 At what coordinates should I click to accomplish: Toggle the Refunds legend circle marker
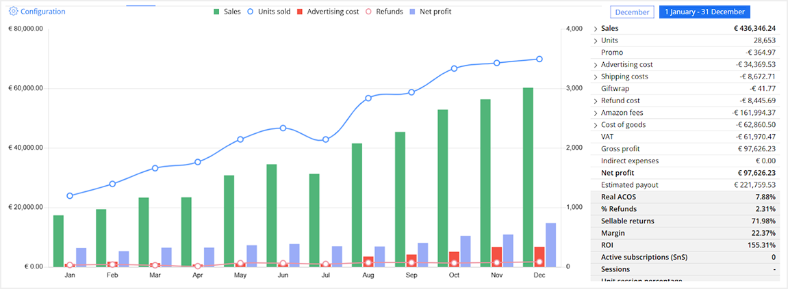tap(368, 11)
